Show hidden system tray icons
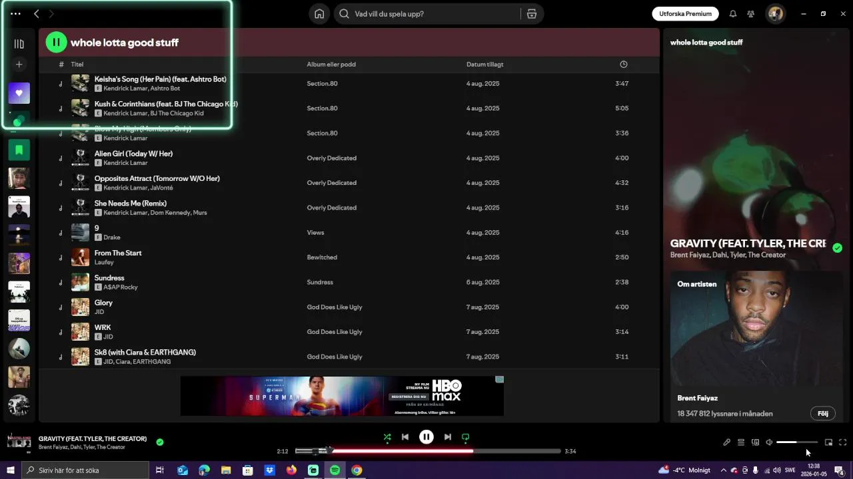Image resolution: width=853 pixels, height=479 pixels. click(x=723, y=470)
